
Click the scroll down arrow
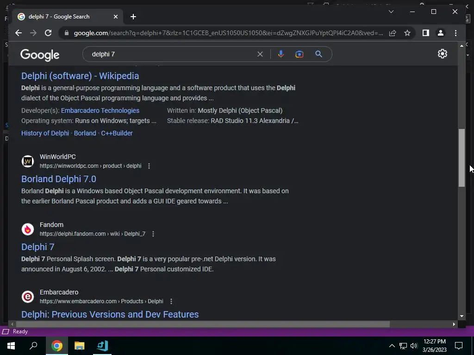[462, 316]
